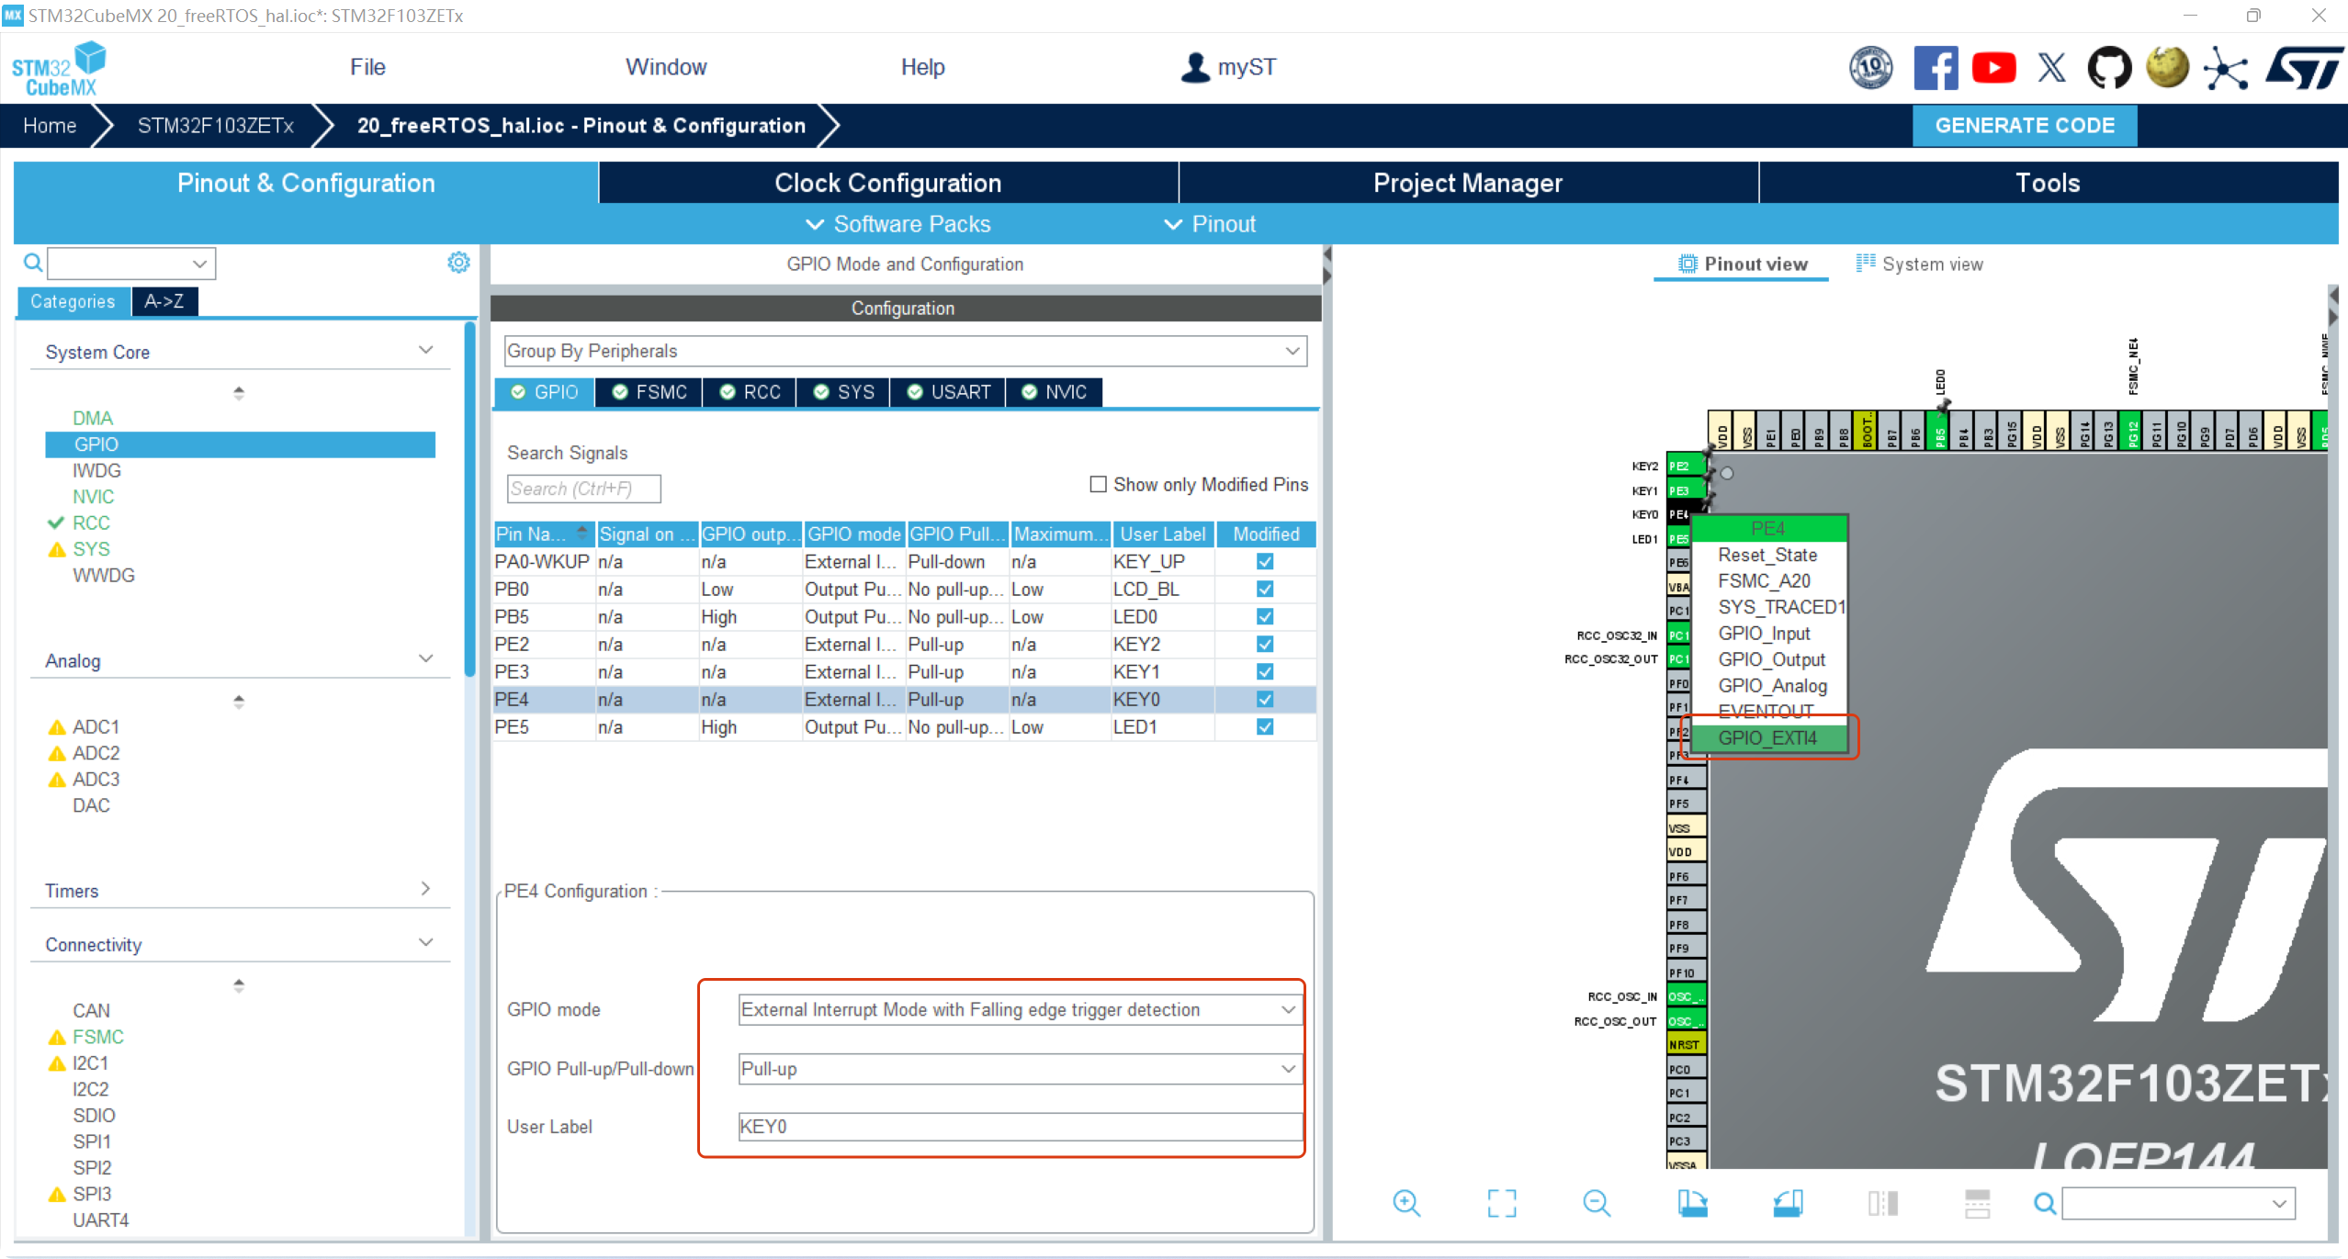
Task: Open the GPIO Pull-up/Pull-down dropdown
Action: click(1018, 1068)
